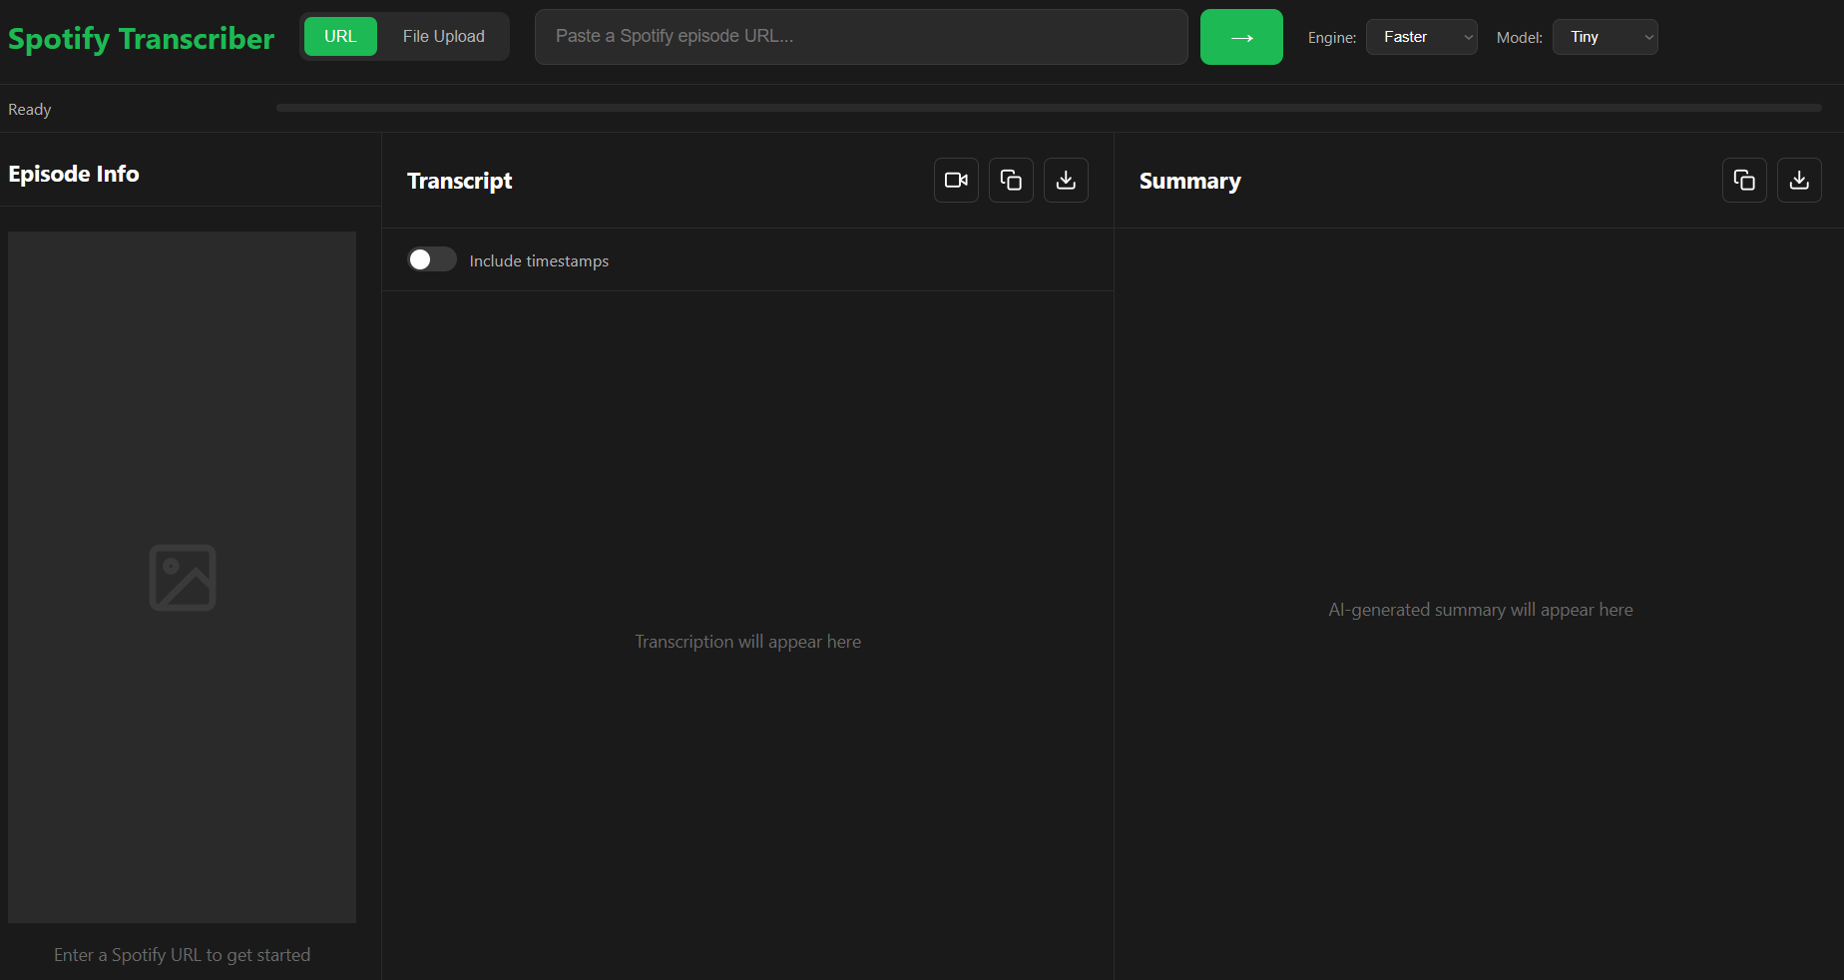
Task: Expand the Engine selector chevron
Action: (1466, 37)
